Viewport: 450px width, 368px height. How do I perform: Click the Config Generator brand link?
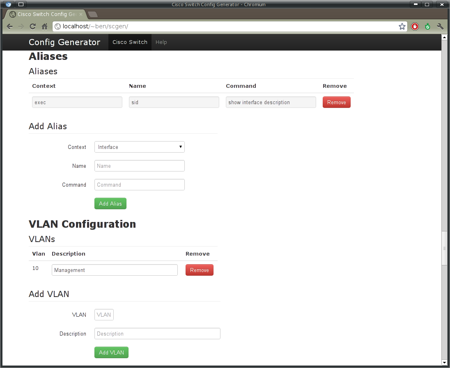pyautogui.click(x=64, y=42)
